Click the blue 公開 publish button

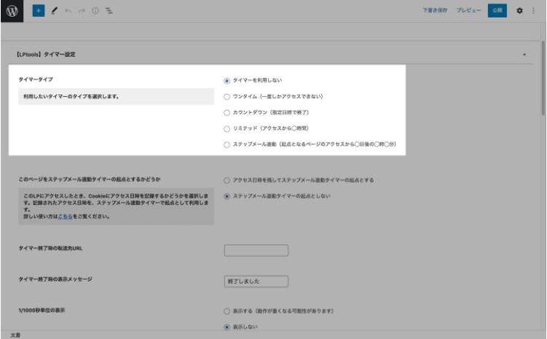(497, 10)
